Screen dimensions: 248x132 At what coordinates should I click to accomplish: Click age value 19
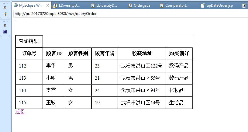[97, 103]
